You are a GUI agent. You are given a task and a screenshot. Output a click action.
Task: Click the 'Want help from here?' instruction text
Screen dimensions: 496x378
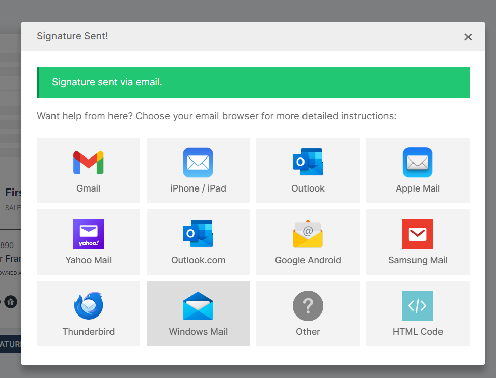pos(216,116)
